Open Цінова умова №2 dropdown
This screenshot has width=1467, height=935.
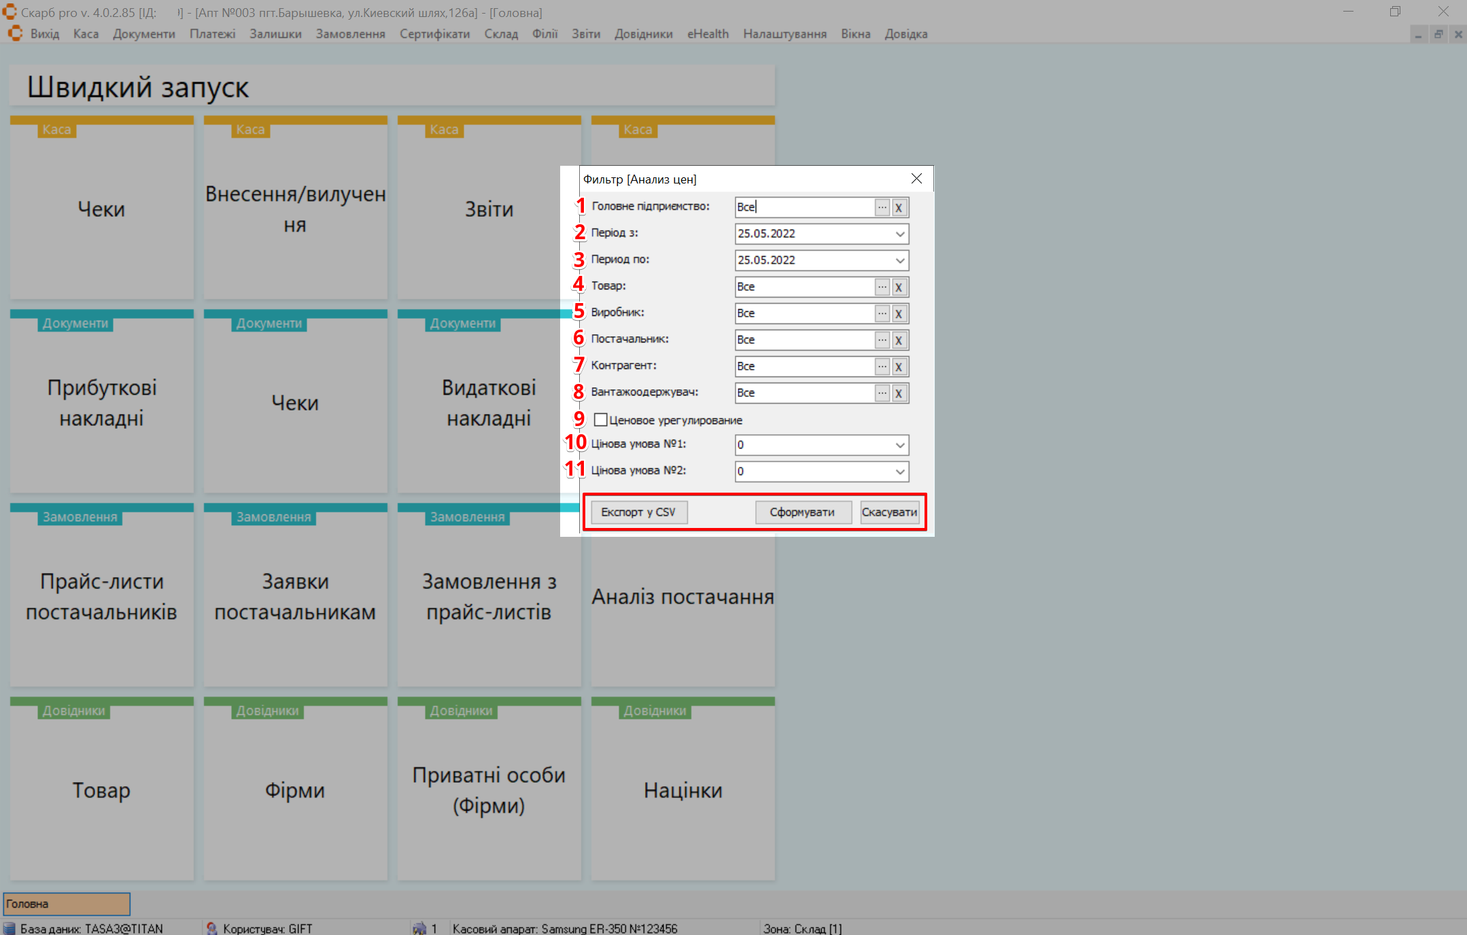pyautogui.click(x=899, y=472)
